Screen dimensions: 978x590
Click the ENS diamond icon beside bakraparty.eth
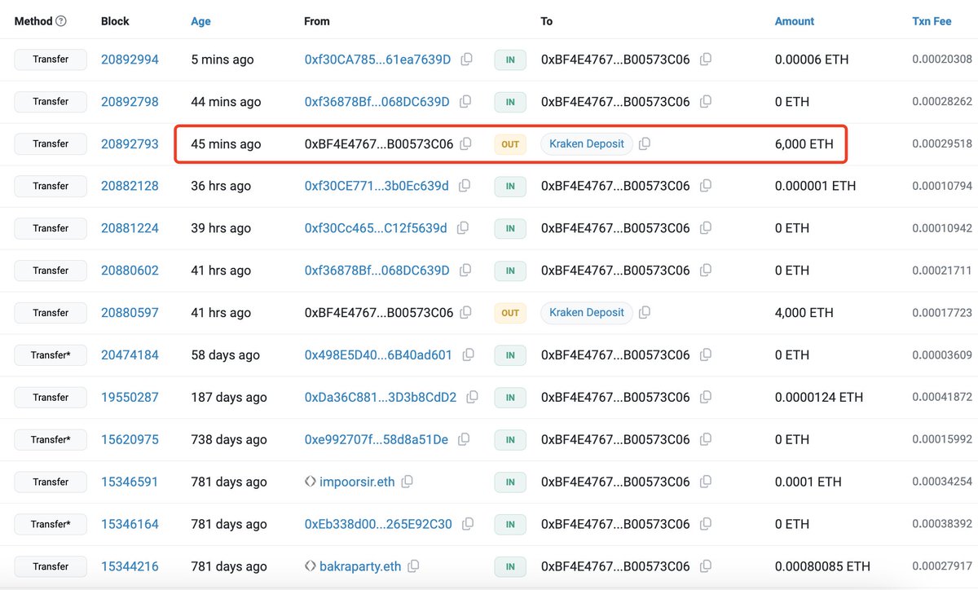[x=310, y=566]
